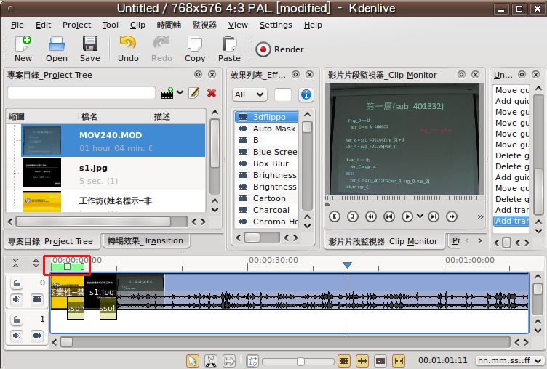The height and width of the screenshot is (369, 547).
Task: Click the s1.jpg thumbnail in project tree
Action: pos(42,173)
